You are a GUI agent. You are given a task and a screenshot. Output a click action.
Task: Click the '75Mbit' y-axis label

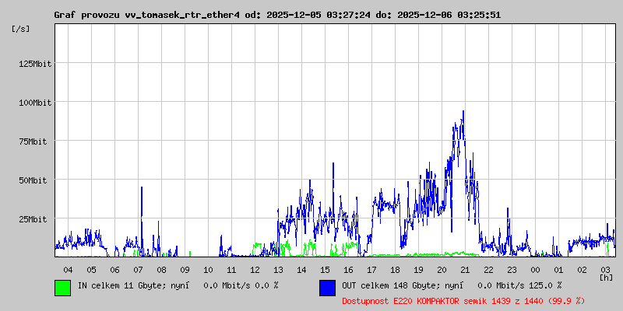33,142
